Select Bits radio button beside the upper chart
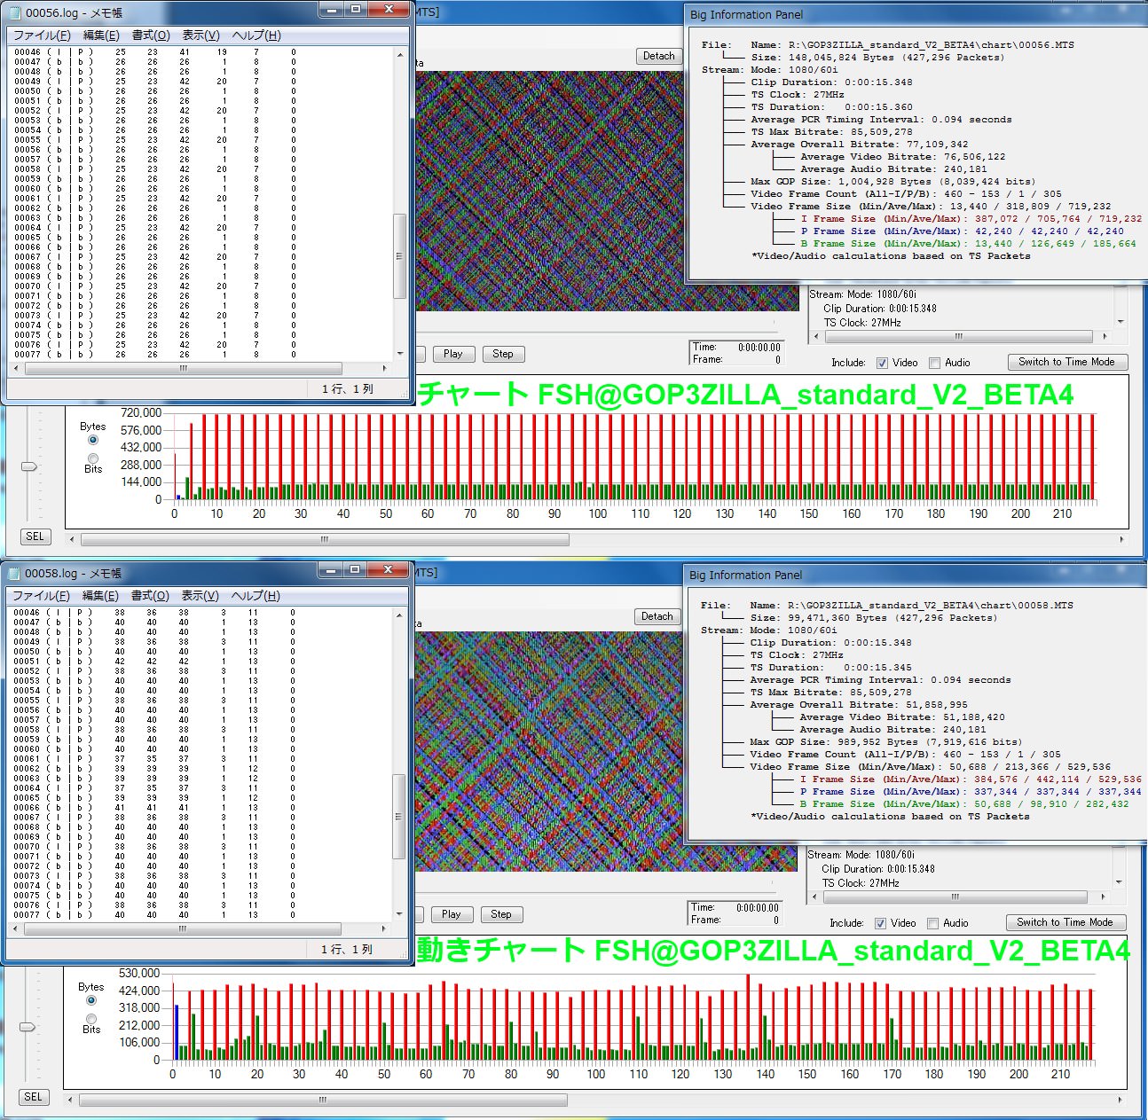Image resolution: width=1148 pixels, height=1120 pixels. (93, 458)
